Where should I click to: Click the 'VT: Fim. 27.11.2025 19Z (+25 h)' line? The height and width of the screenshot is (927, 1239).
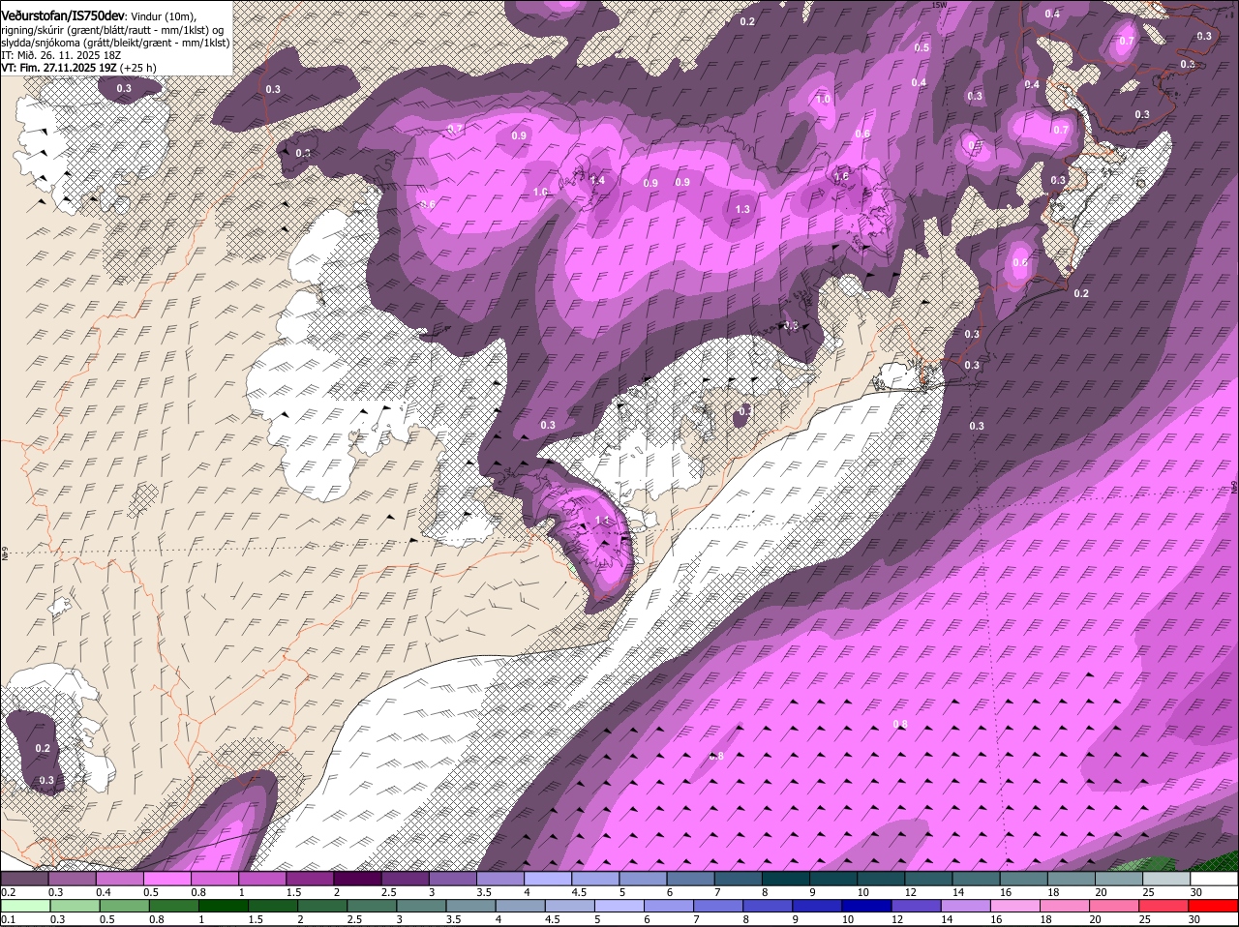[79, 69]
